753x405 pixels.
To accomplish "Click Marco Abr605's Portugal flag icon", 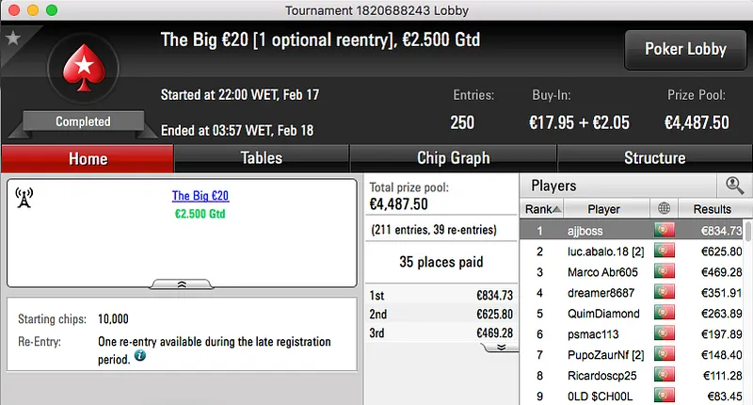I will [x=665, y=272].
